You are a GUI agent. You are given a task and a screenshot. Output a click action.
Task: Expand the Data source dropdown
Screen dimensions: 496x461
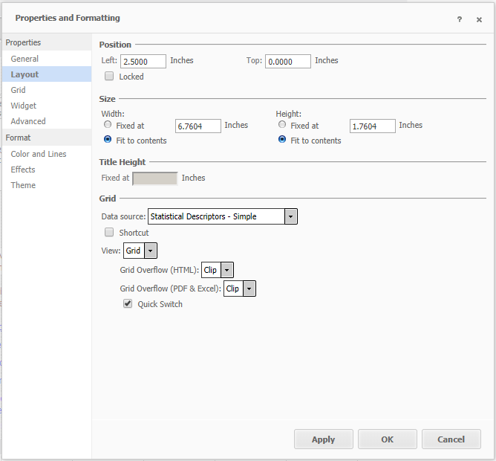pyautogui.click(x=291, y=216)
